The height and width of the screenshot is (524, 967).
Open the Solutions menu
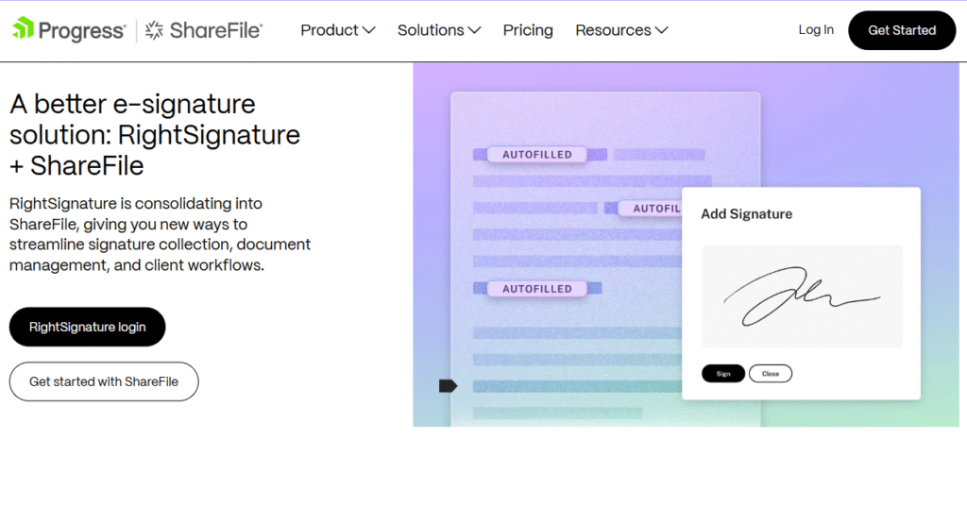coord(439,30)
